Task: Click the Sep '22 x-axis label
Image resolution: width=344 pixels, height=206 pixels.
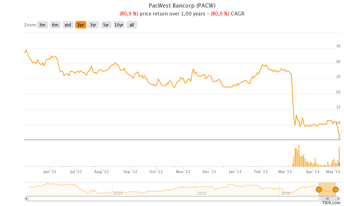Action: point(130,172)
